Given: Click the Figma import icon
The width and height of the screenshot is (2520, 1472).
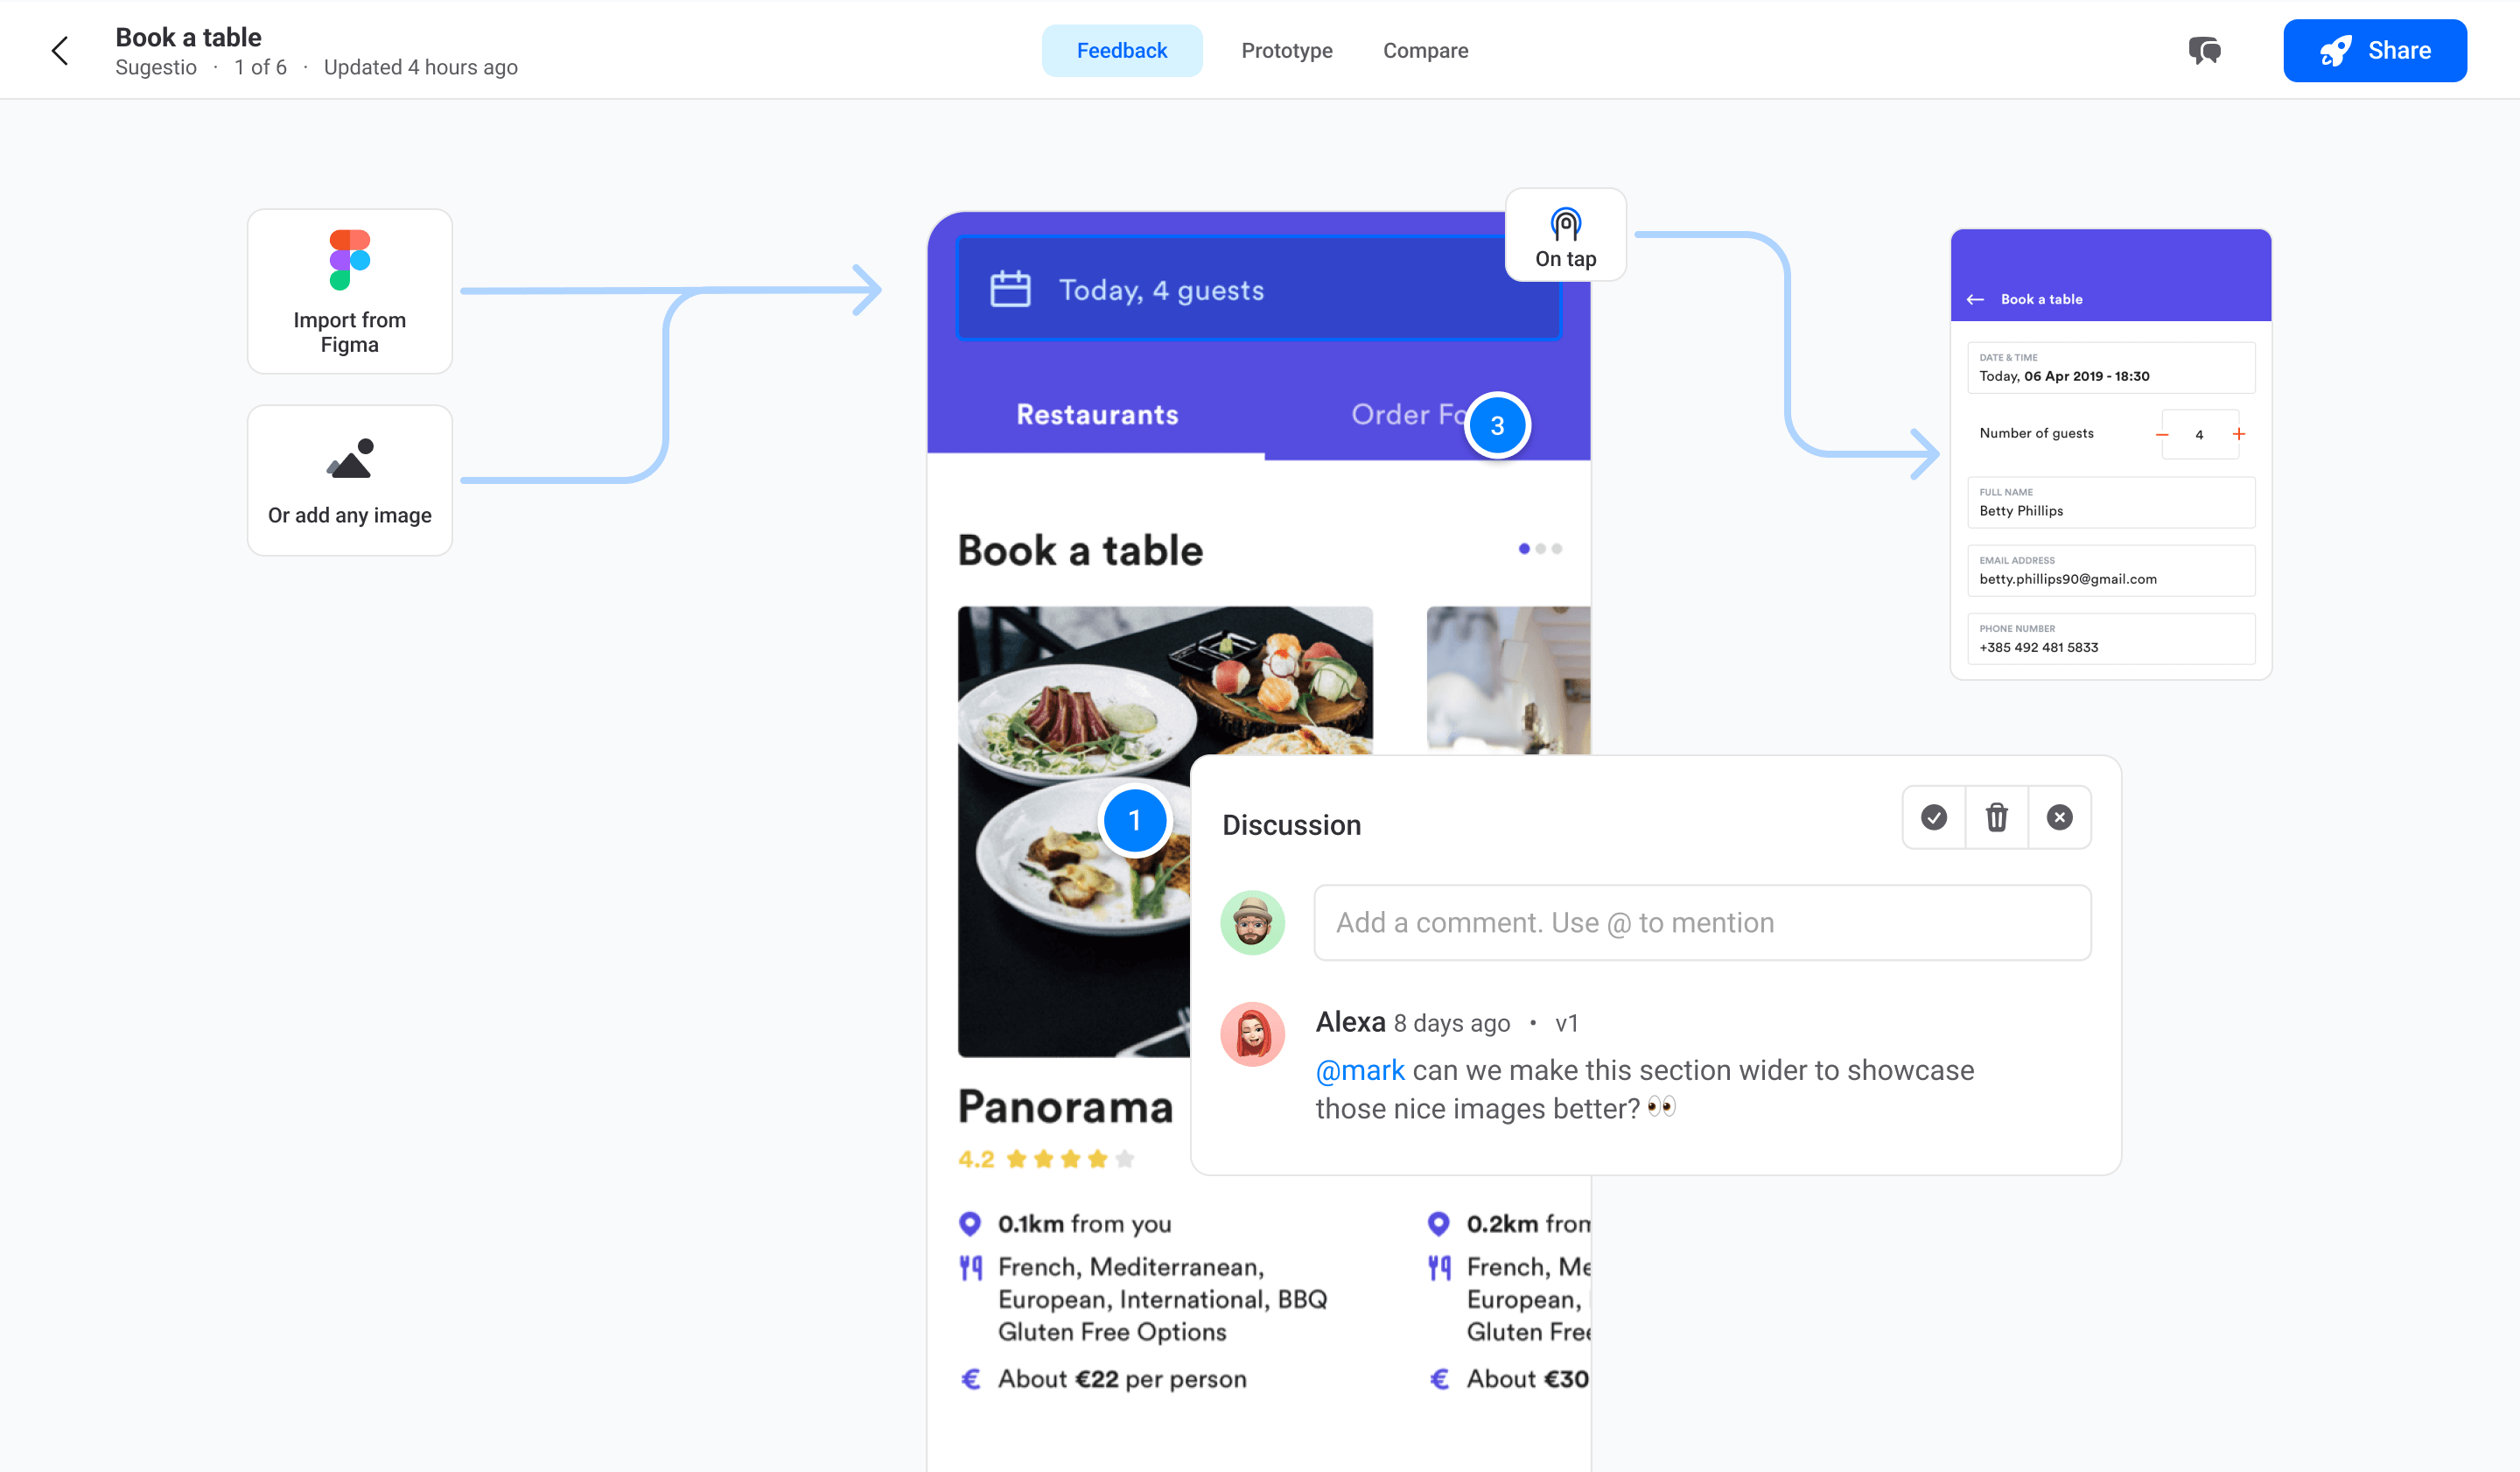Looking at the screenshot, I should (348, 271).
